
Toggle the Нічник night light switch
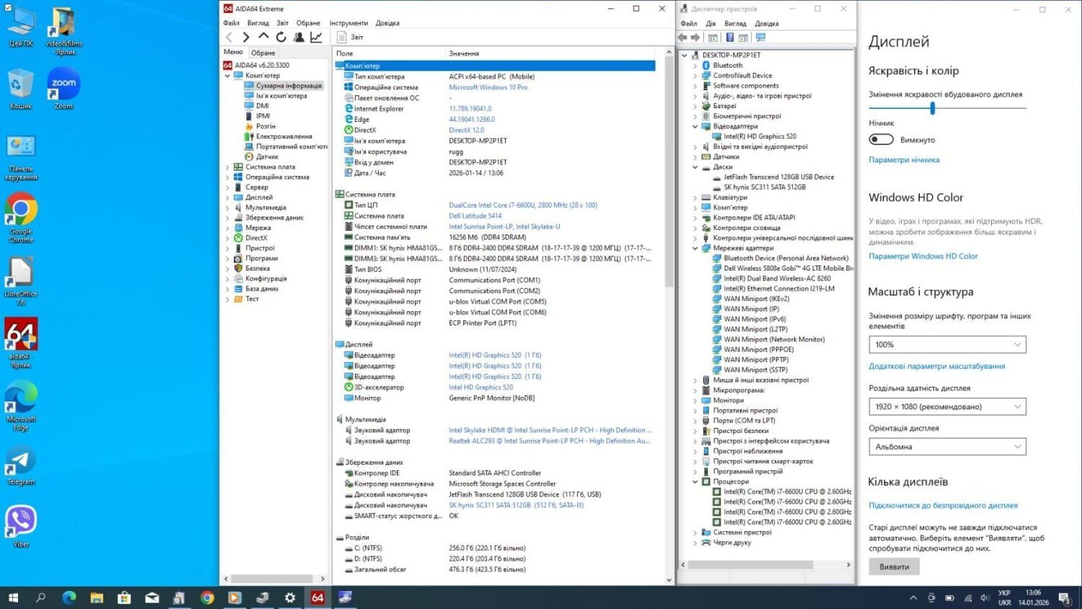[881, 139]
